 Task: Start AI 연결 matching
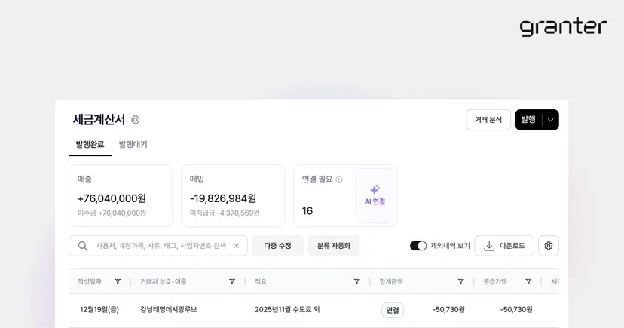click(375, 195)
